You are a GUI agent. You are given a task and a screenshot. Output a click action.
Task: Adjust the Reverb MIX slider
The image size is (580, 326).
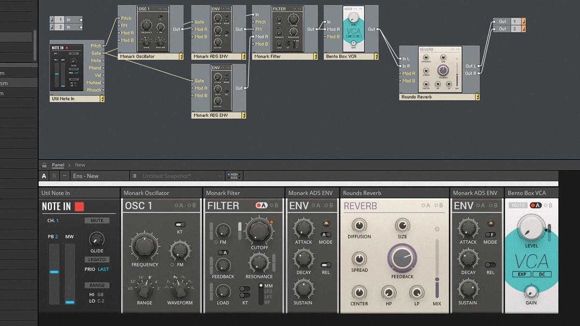pyautogui.click(x=437, y=268)
